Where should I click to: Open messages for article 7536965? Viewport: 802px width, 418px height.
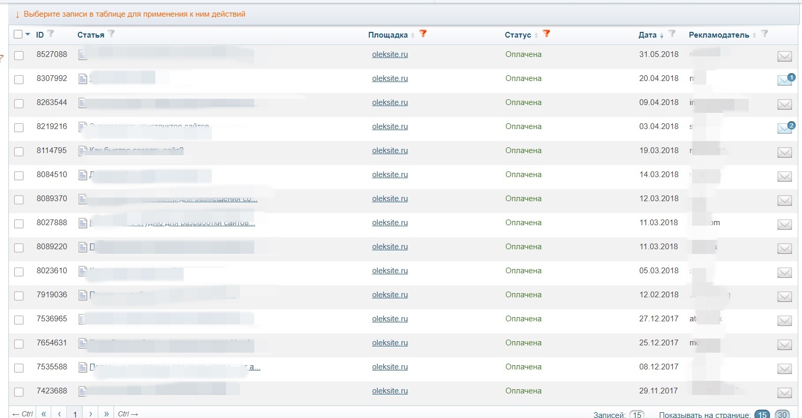pos(784,321)
